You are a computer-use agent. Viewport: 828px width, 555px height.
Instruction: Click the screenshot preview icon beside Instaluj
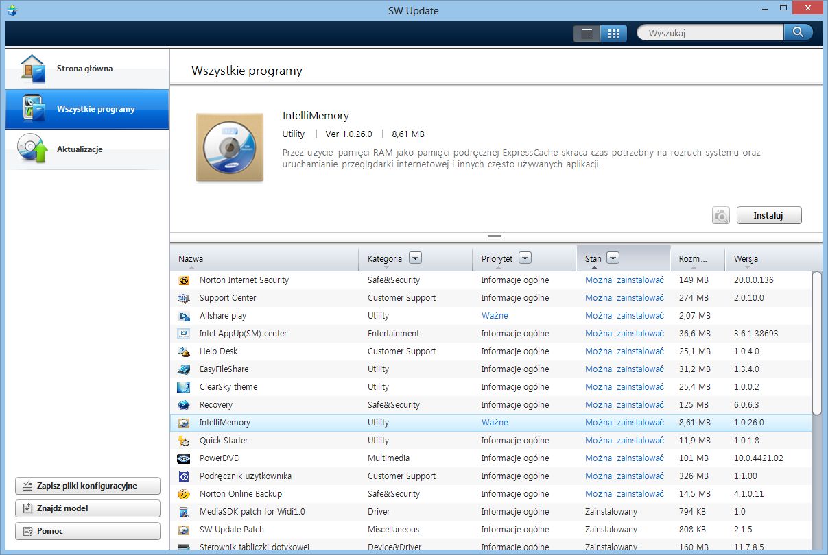click(x=721, y=215)
